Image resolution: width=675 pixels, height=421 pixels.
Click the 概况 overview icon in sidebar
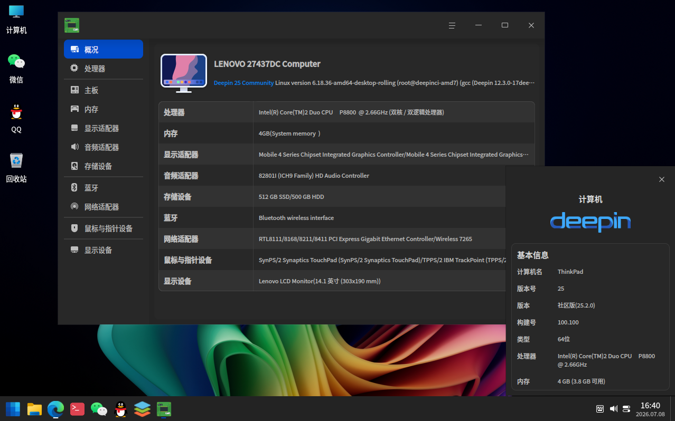point(74,50)
